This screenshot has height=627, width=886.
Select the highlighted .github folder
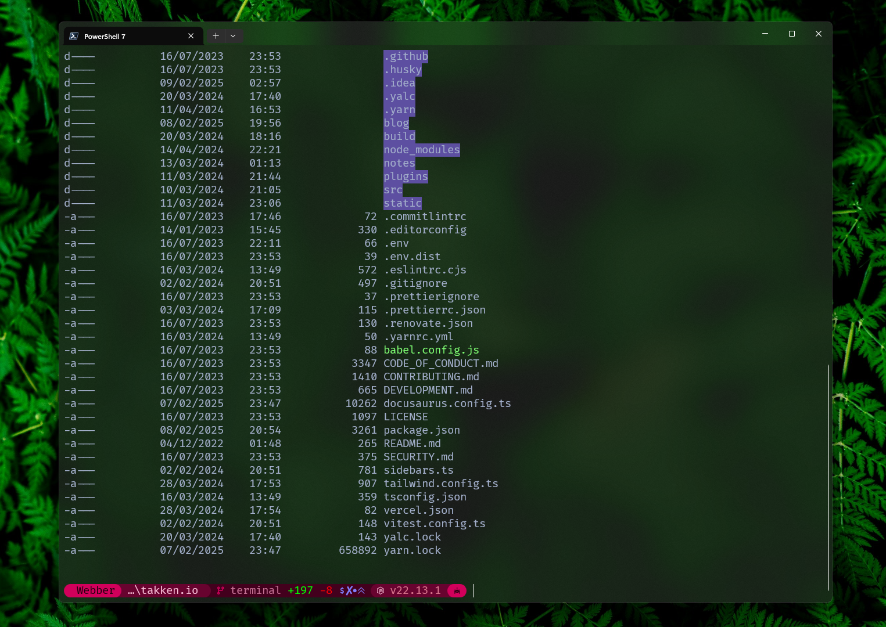[x=406, y=56]
